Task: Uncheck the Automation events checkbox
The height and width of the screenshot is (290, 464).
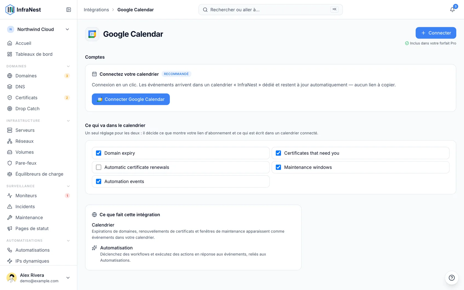Action: (99, 181)
